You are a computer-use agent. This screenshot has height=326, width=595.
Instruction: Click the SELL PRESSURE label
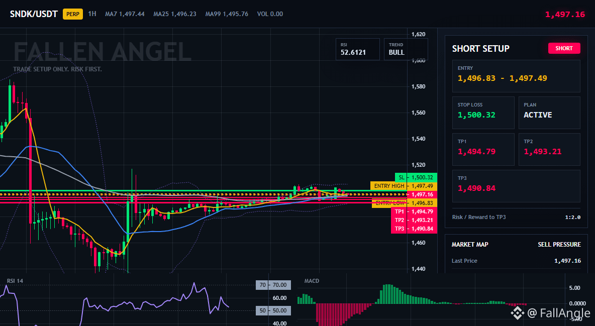pos(559,245)
